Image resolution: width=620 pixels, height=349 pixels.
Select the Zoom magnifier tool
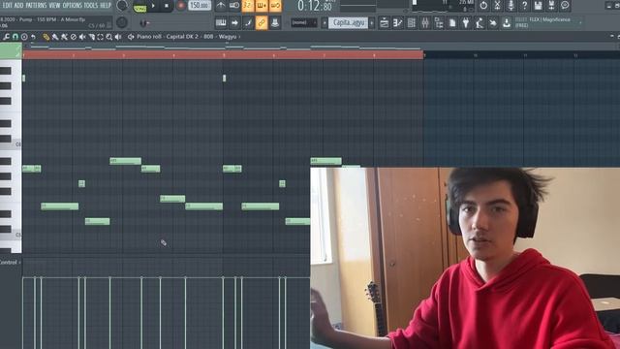[x=109, y=37]
